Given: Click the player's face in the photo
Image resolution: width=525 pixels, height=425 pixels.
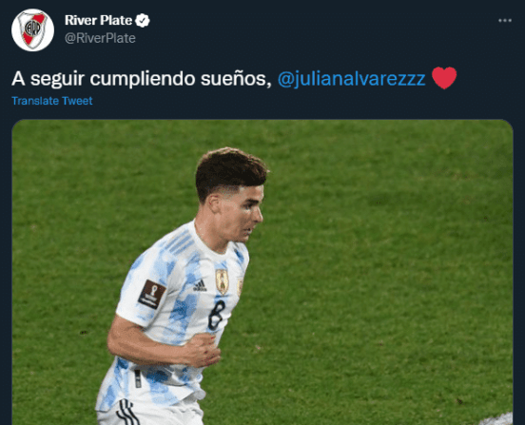Looking at the screenshot, I should coord(242,213).
